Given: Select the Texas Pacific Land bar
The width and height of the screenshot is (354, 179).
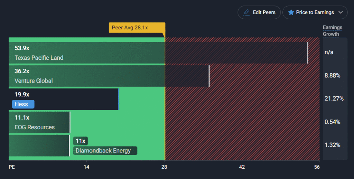Looking at the screenshot, I should (x=158, y=53).
